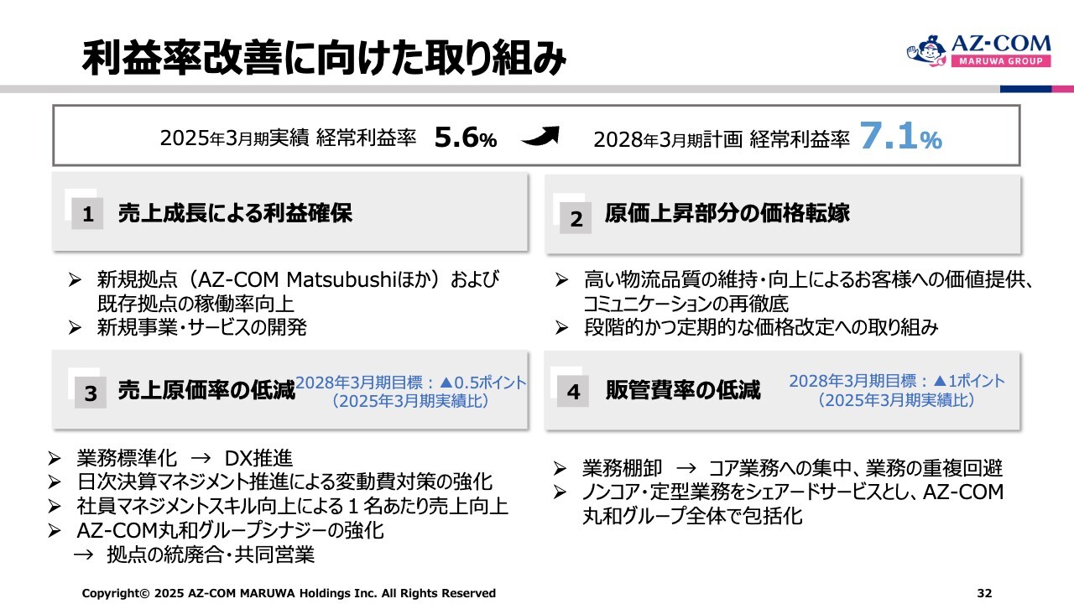Click heading 売上成長による利益確保
The image size is (1074, 604).
(x=234, y=213)
